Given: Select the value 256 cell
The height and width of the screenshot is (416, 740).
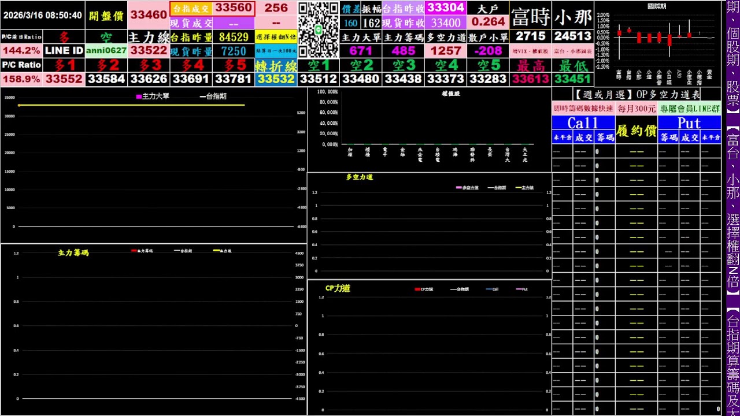Looking at the screenshot, I should 276,8.
